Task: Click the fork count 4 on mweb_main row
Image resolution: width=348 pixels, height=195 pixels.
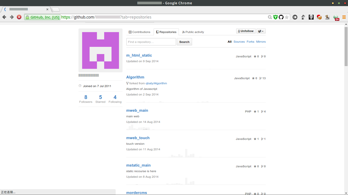Action: pyautogui.click(x=263, y=111)
